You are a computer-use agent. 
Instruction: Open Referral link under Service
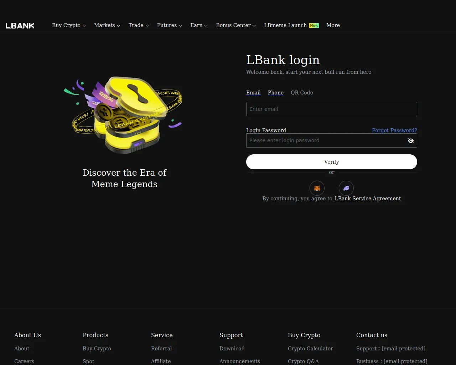point(161,349)
